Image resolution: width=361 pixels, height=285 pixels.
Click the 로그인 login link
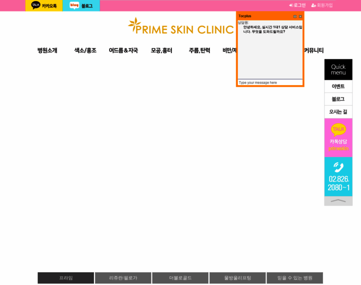[297, 5]
